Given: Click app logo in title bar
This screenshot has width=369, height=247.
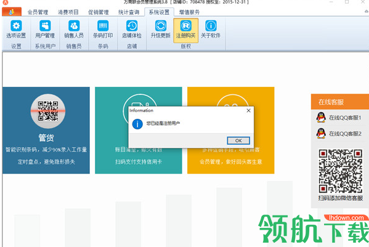Looking at the screenshot, I should [5, 2].
